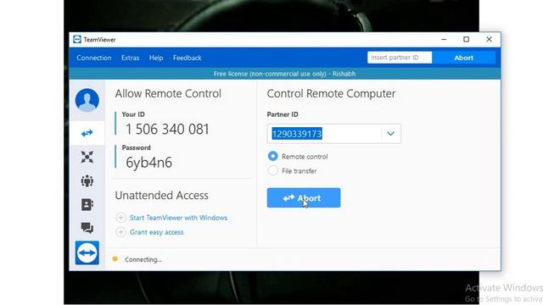Click Start TeamViewer with Windows link

179,218
